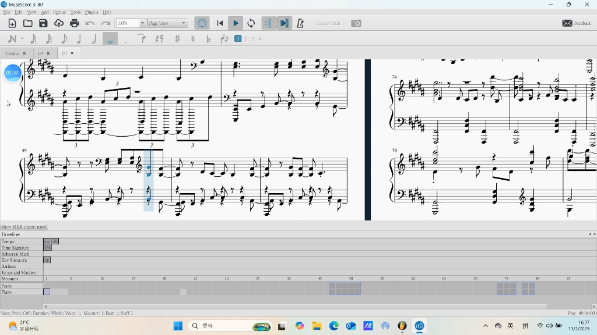This screenshot has height=335, width=597.
Task: Open the Add menu
Action: [x=45, y=12]
